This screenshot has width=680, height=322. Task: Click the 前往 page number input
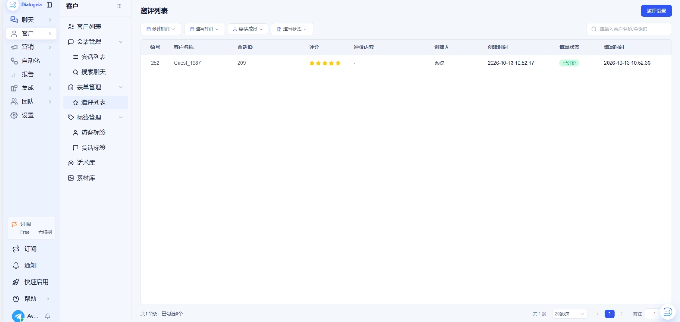pos(654,314)
